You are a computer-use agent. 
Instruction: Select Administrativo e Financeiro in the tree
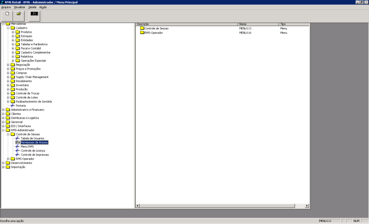[27, 110]
